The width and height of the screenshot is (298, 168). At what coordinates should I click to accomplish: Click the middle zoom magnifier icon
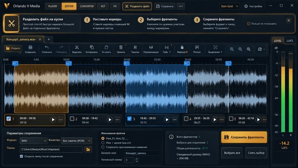(x=240, y=49)
